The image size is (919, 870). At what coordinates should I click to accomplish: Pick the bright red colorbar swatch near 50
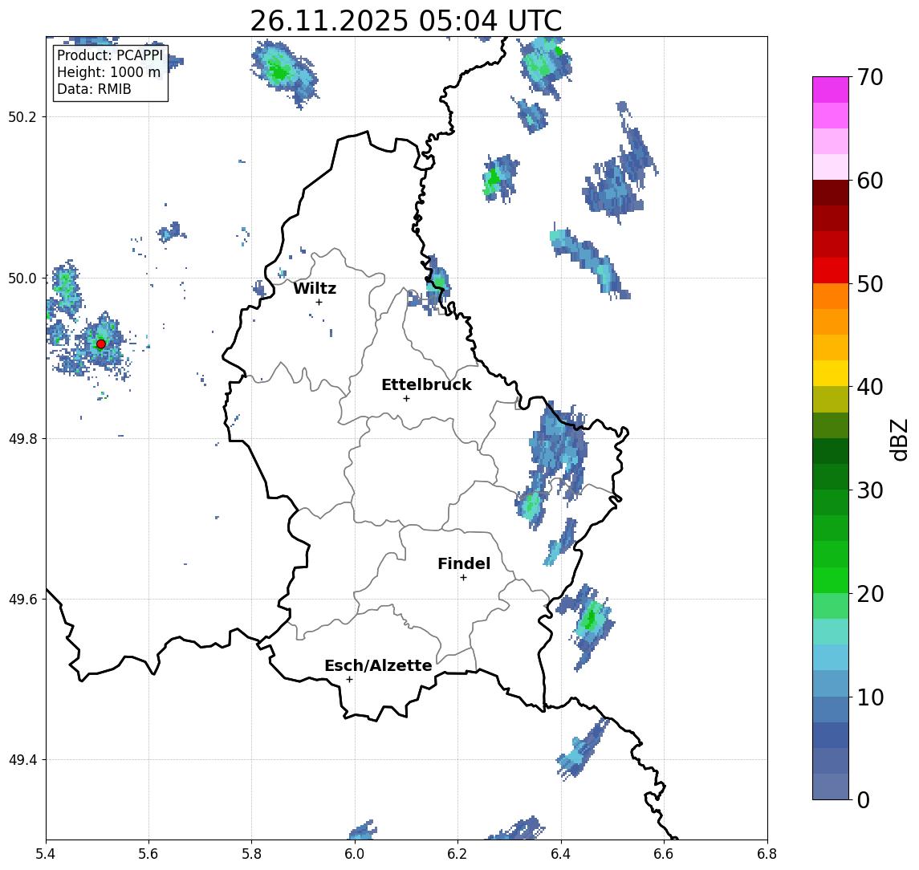(x=831, y=270)
